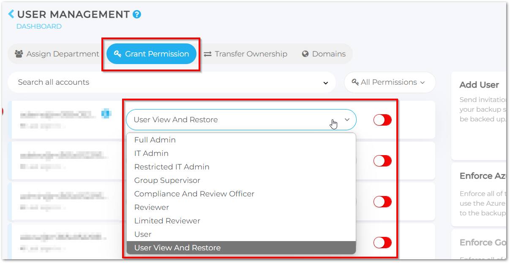This screenshot has width=510, height=263.
Task: Click the globe icon beside Domains
Action: [x=305, y=54]
